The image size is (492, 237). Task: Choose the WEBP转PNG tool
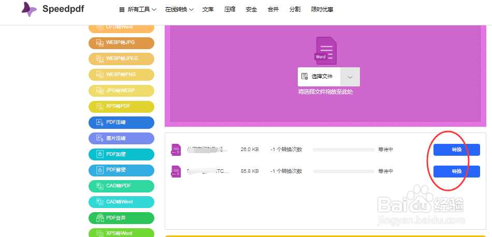[x=121, y=75]
